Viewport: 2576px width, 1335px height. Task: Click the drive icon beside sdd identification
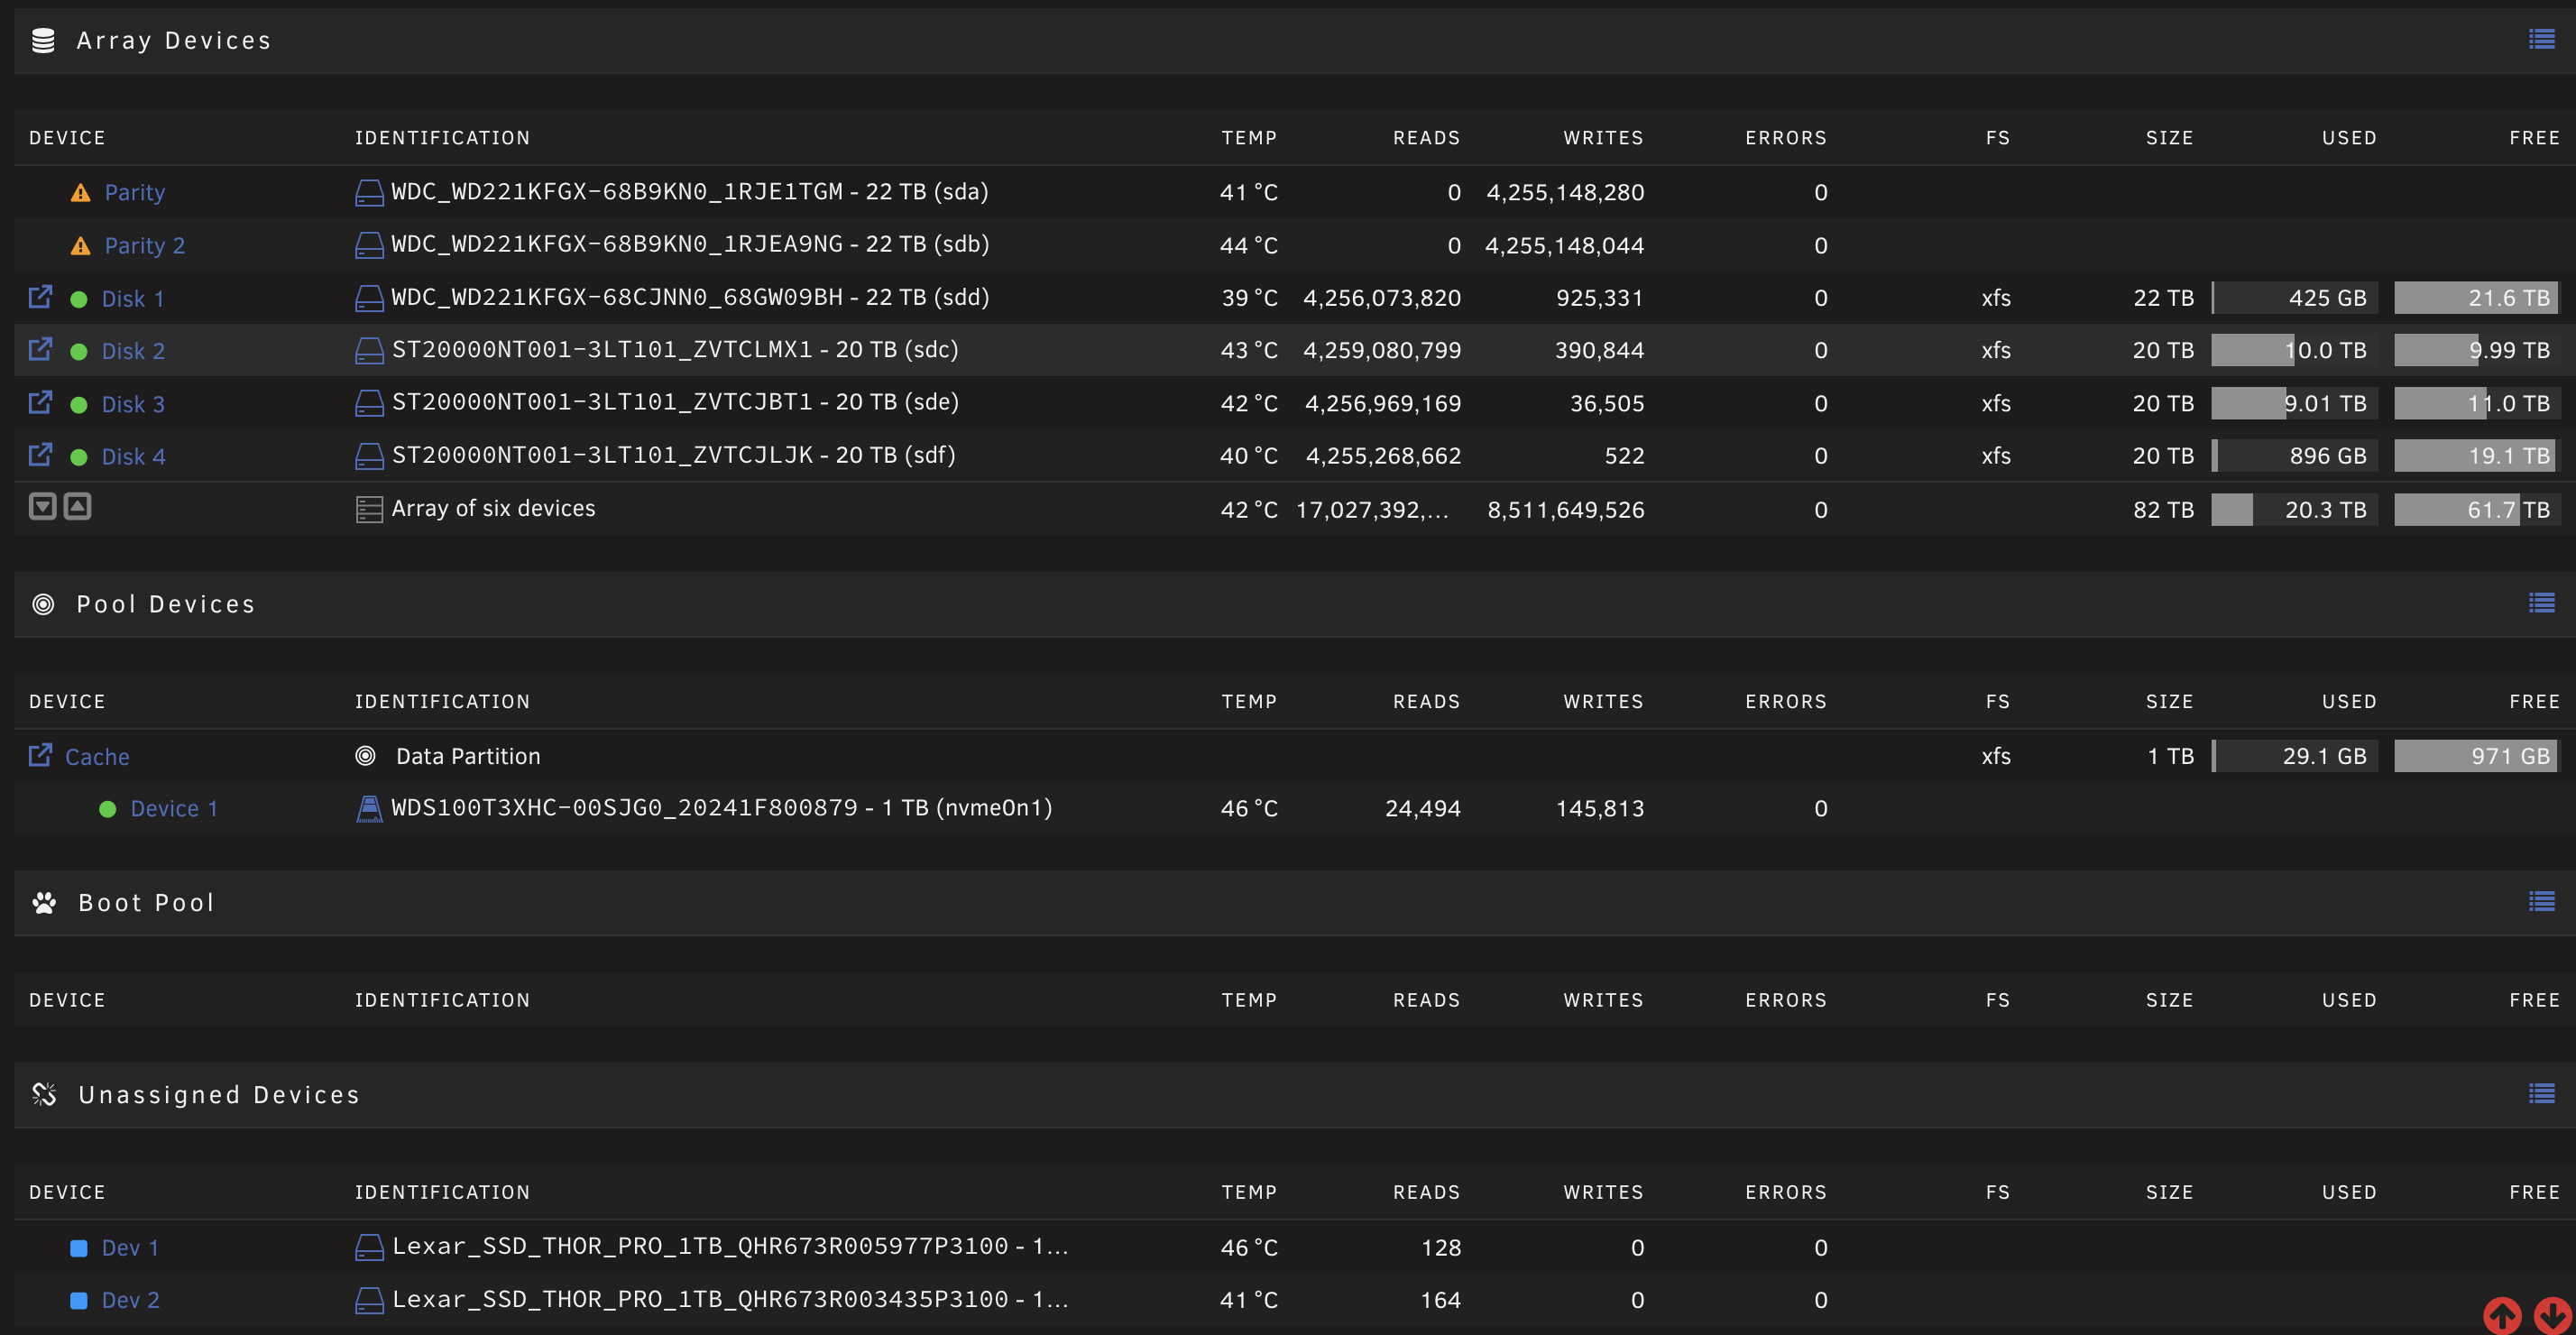coord(369,298)
